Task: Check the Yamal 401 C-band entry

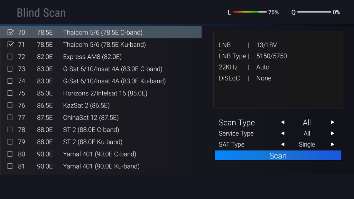Action: 10,154
